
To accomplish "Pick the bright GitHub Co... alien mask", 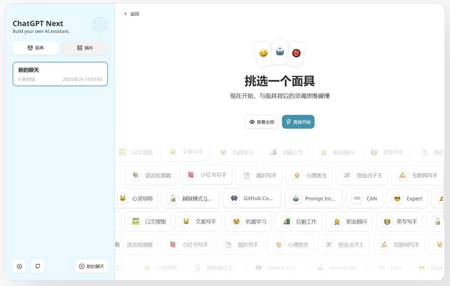I will pyautogui.click(x=252, y=199).
